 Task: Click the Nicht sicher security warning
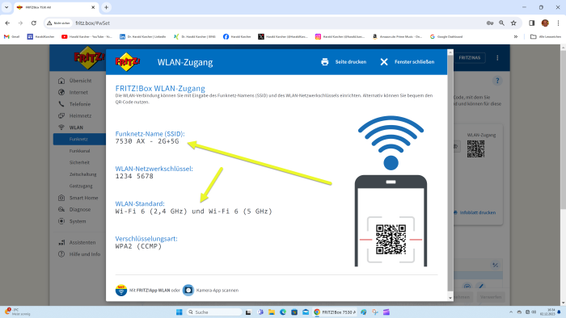(x=58, y=23)
